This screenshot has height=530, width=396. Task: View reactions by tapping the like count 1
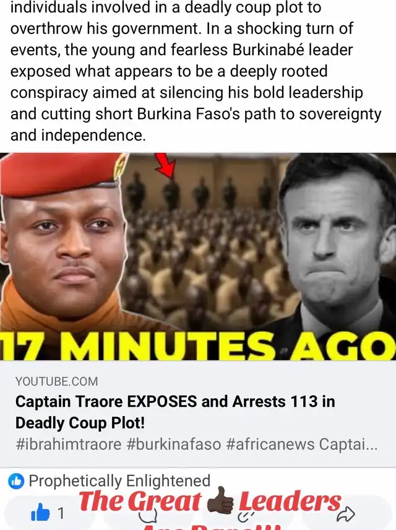pos(61,513)
